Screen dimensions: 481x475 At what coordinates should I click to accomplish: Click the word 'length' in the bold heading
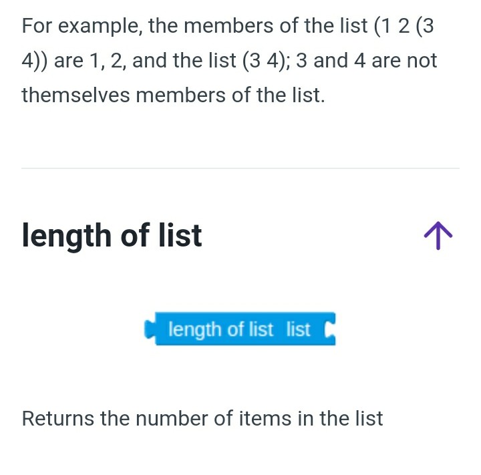coord(67,236)
